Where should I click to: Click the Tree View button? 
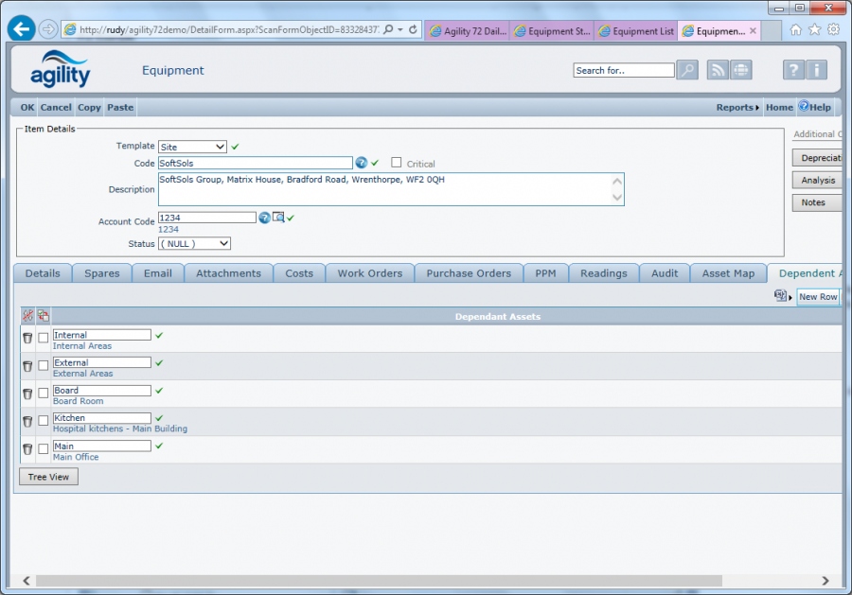point(48,477)
